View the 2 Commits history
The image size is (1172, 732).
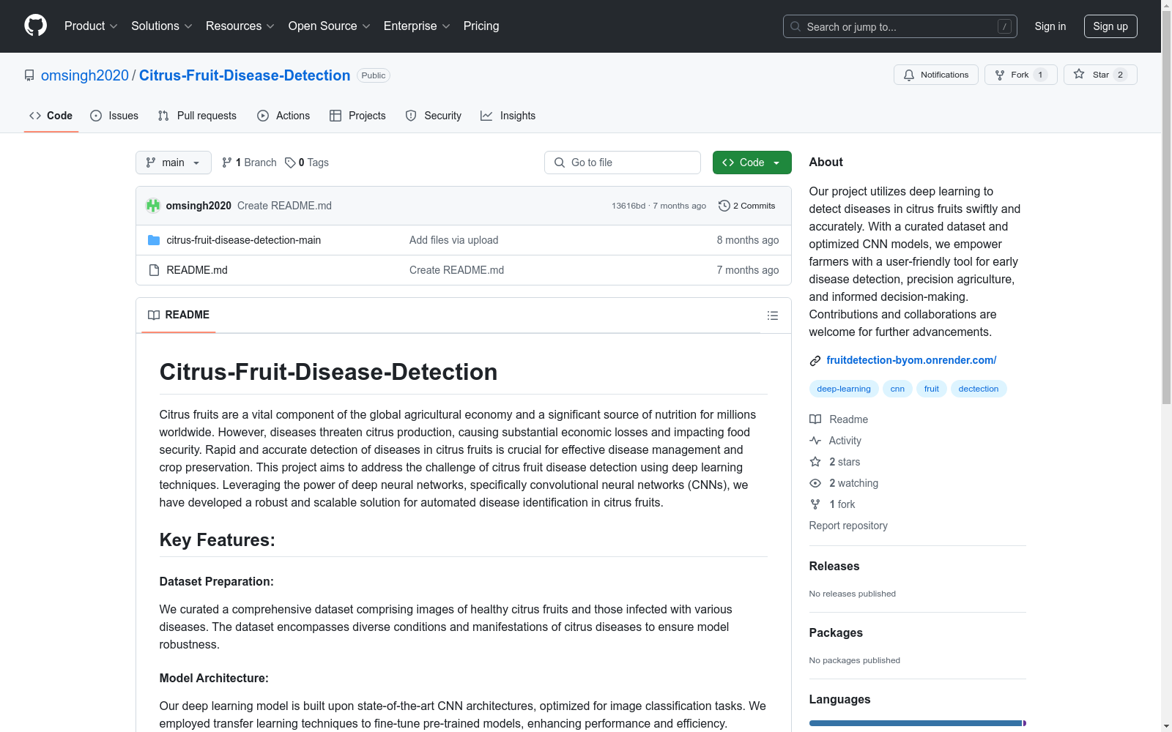point(747,206)
